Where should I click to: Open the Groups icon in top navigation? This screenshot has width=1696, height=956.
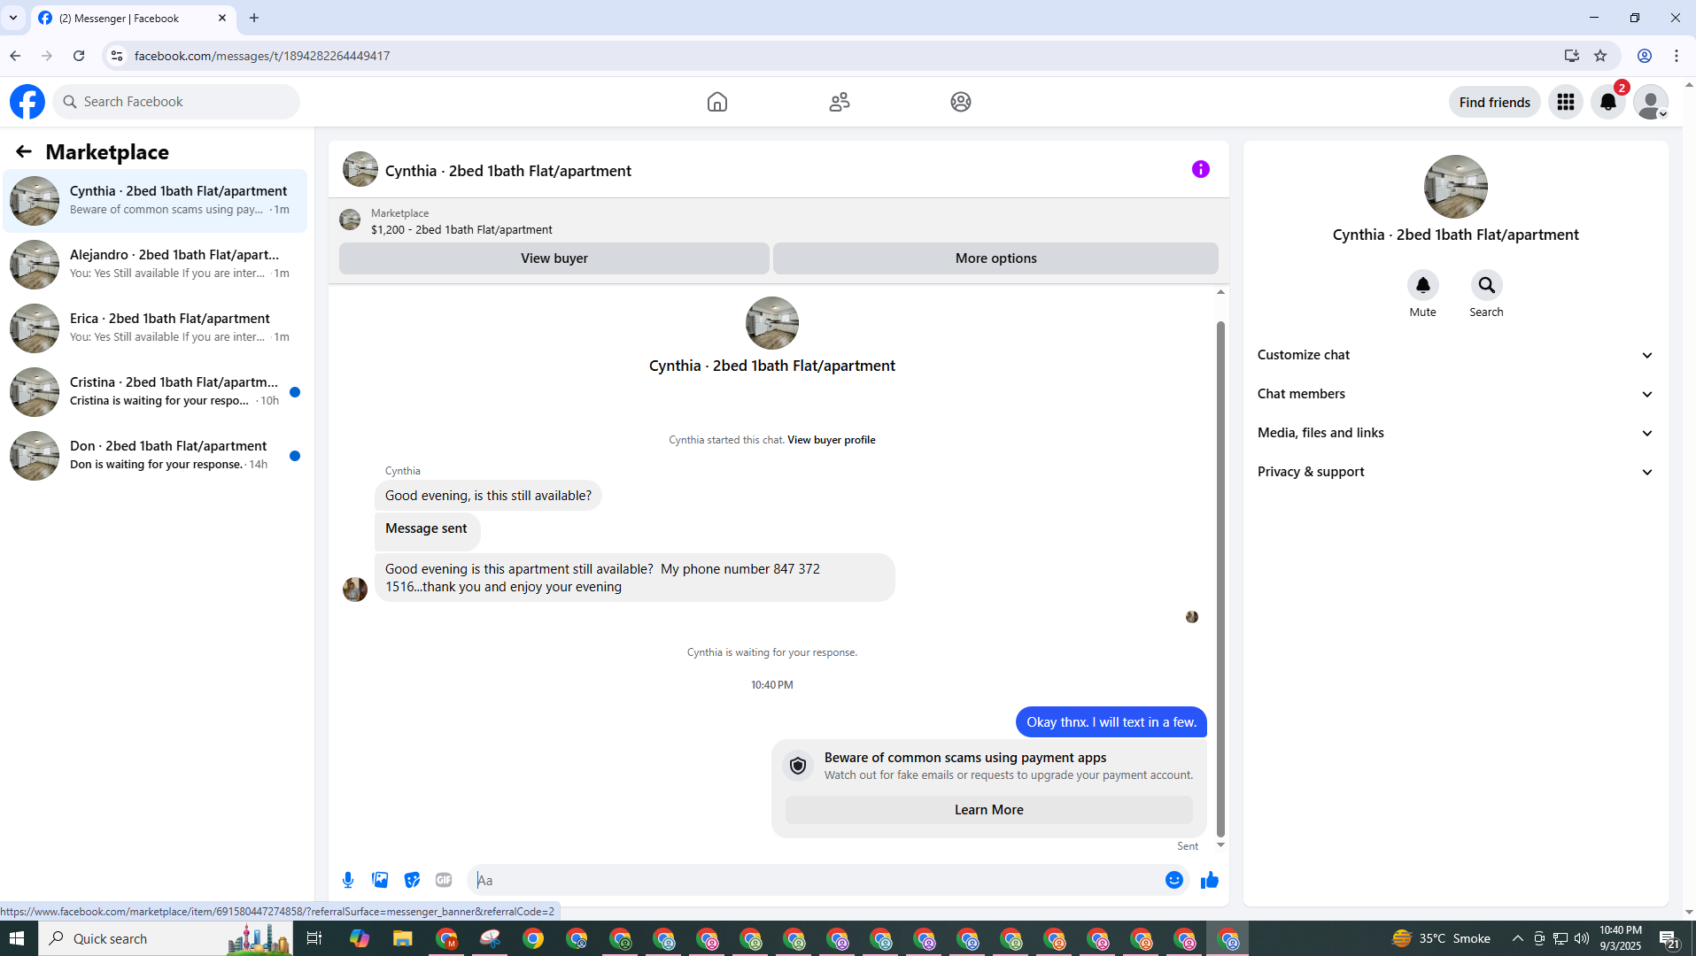[961, 102]
